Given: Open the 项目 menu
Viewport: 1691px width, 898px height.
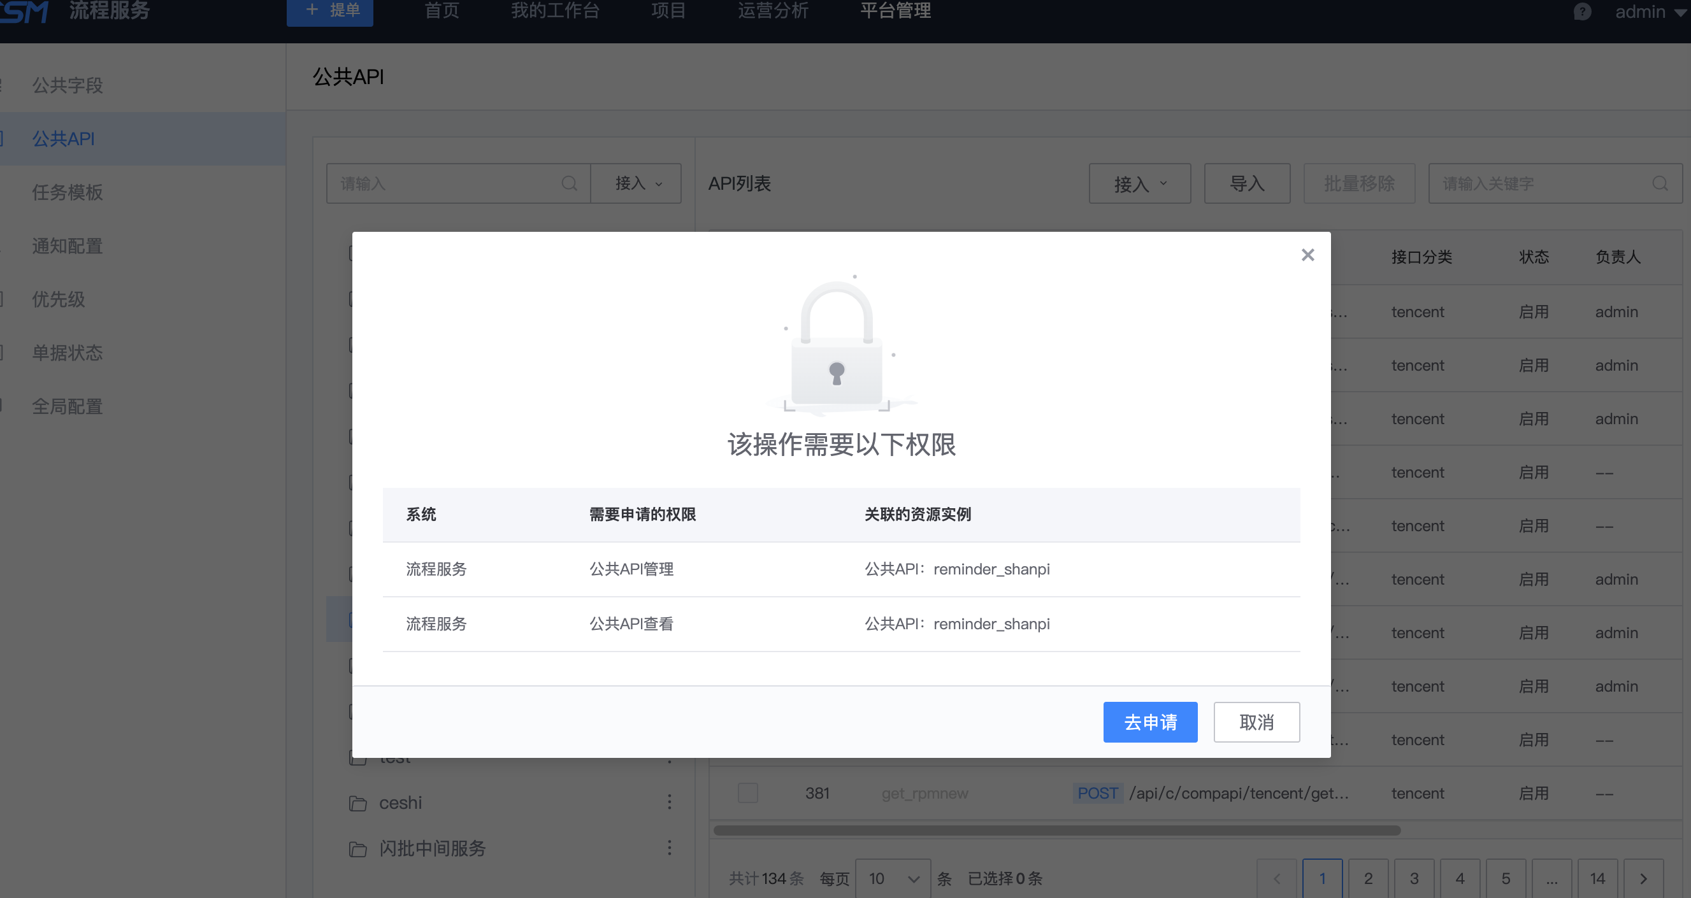Looking at the screenshot, I should [x=668, y=11].
